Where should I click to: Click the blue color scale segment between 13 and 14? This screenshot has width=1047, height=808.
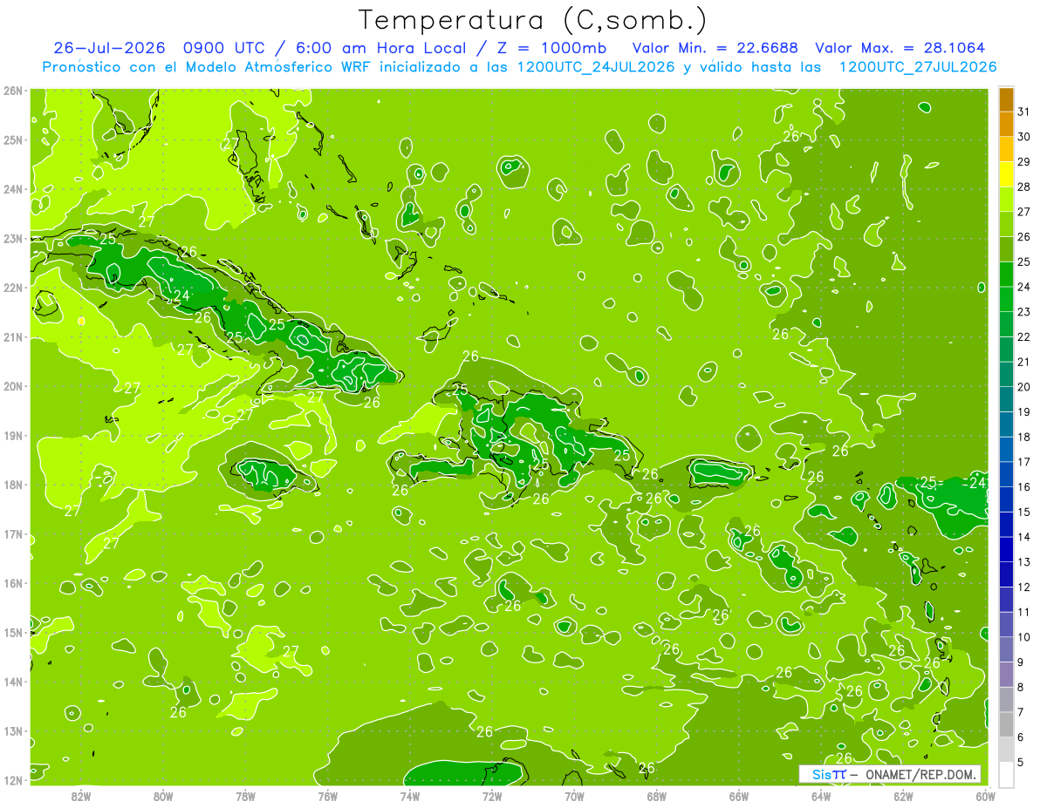(x=1006, y=549)
